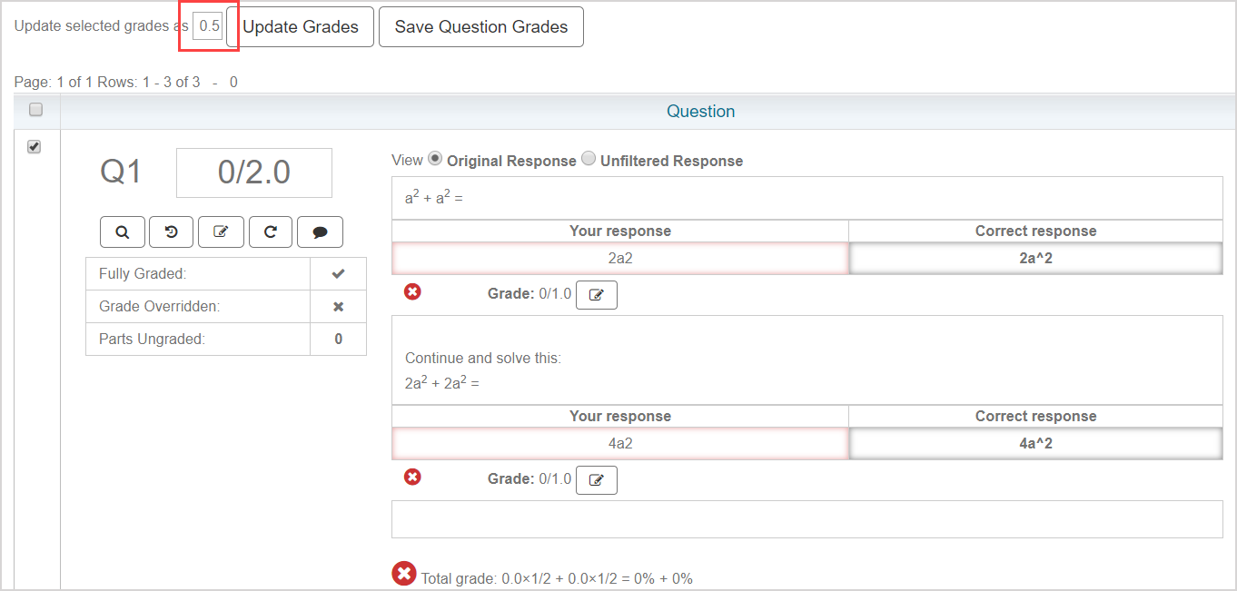Click the large red X beside Total grade

(x=404, y=574)
